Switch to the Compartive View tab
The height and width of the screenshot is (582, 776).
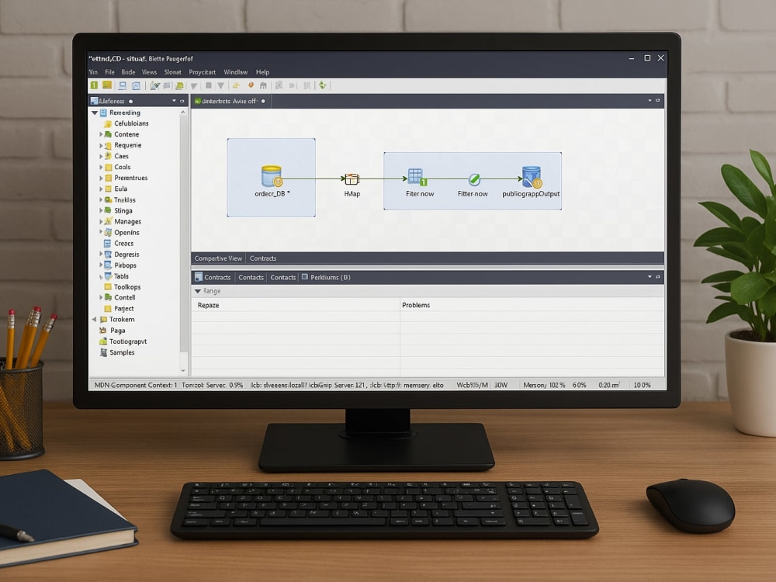(218, 258)
